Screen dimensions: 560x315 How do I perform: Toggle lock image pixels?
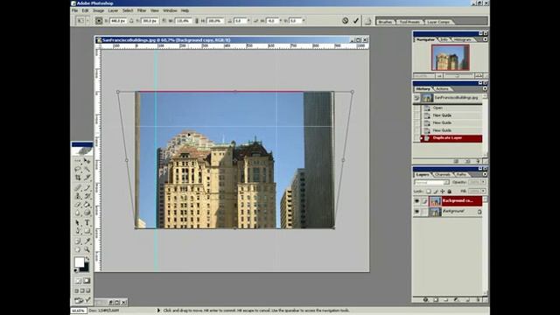(x=436, y=192)
